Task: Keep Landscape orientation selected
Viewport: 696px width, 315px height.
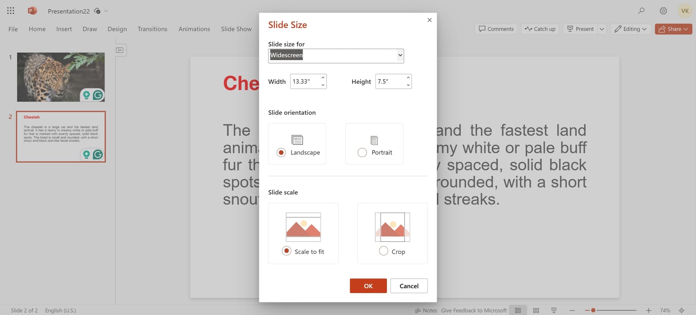Action: pos(281,152)
